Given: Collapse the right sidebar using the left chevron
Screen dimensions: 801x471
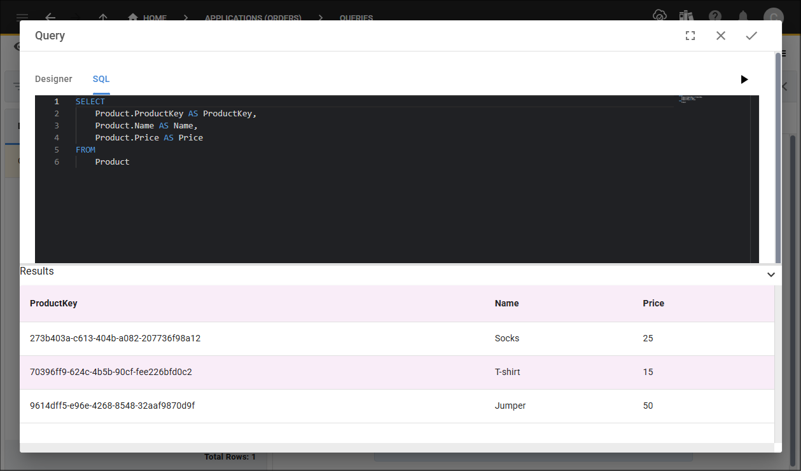Looking at the screenshot, I should click(x=783, y=86).
